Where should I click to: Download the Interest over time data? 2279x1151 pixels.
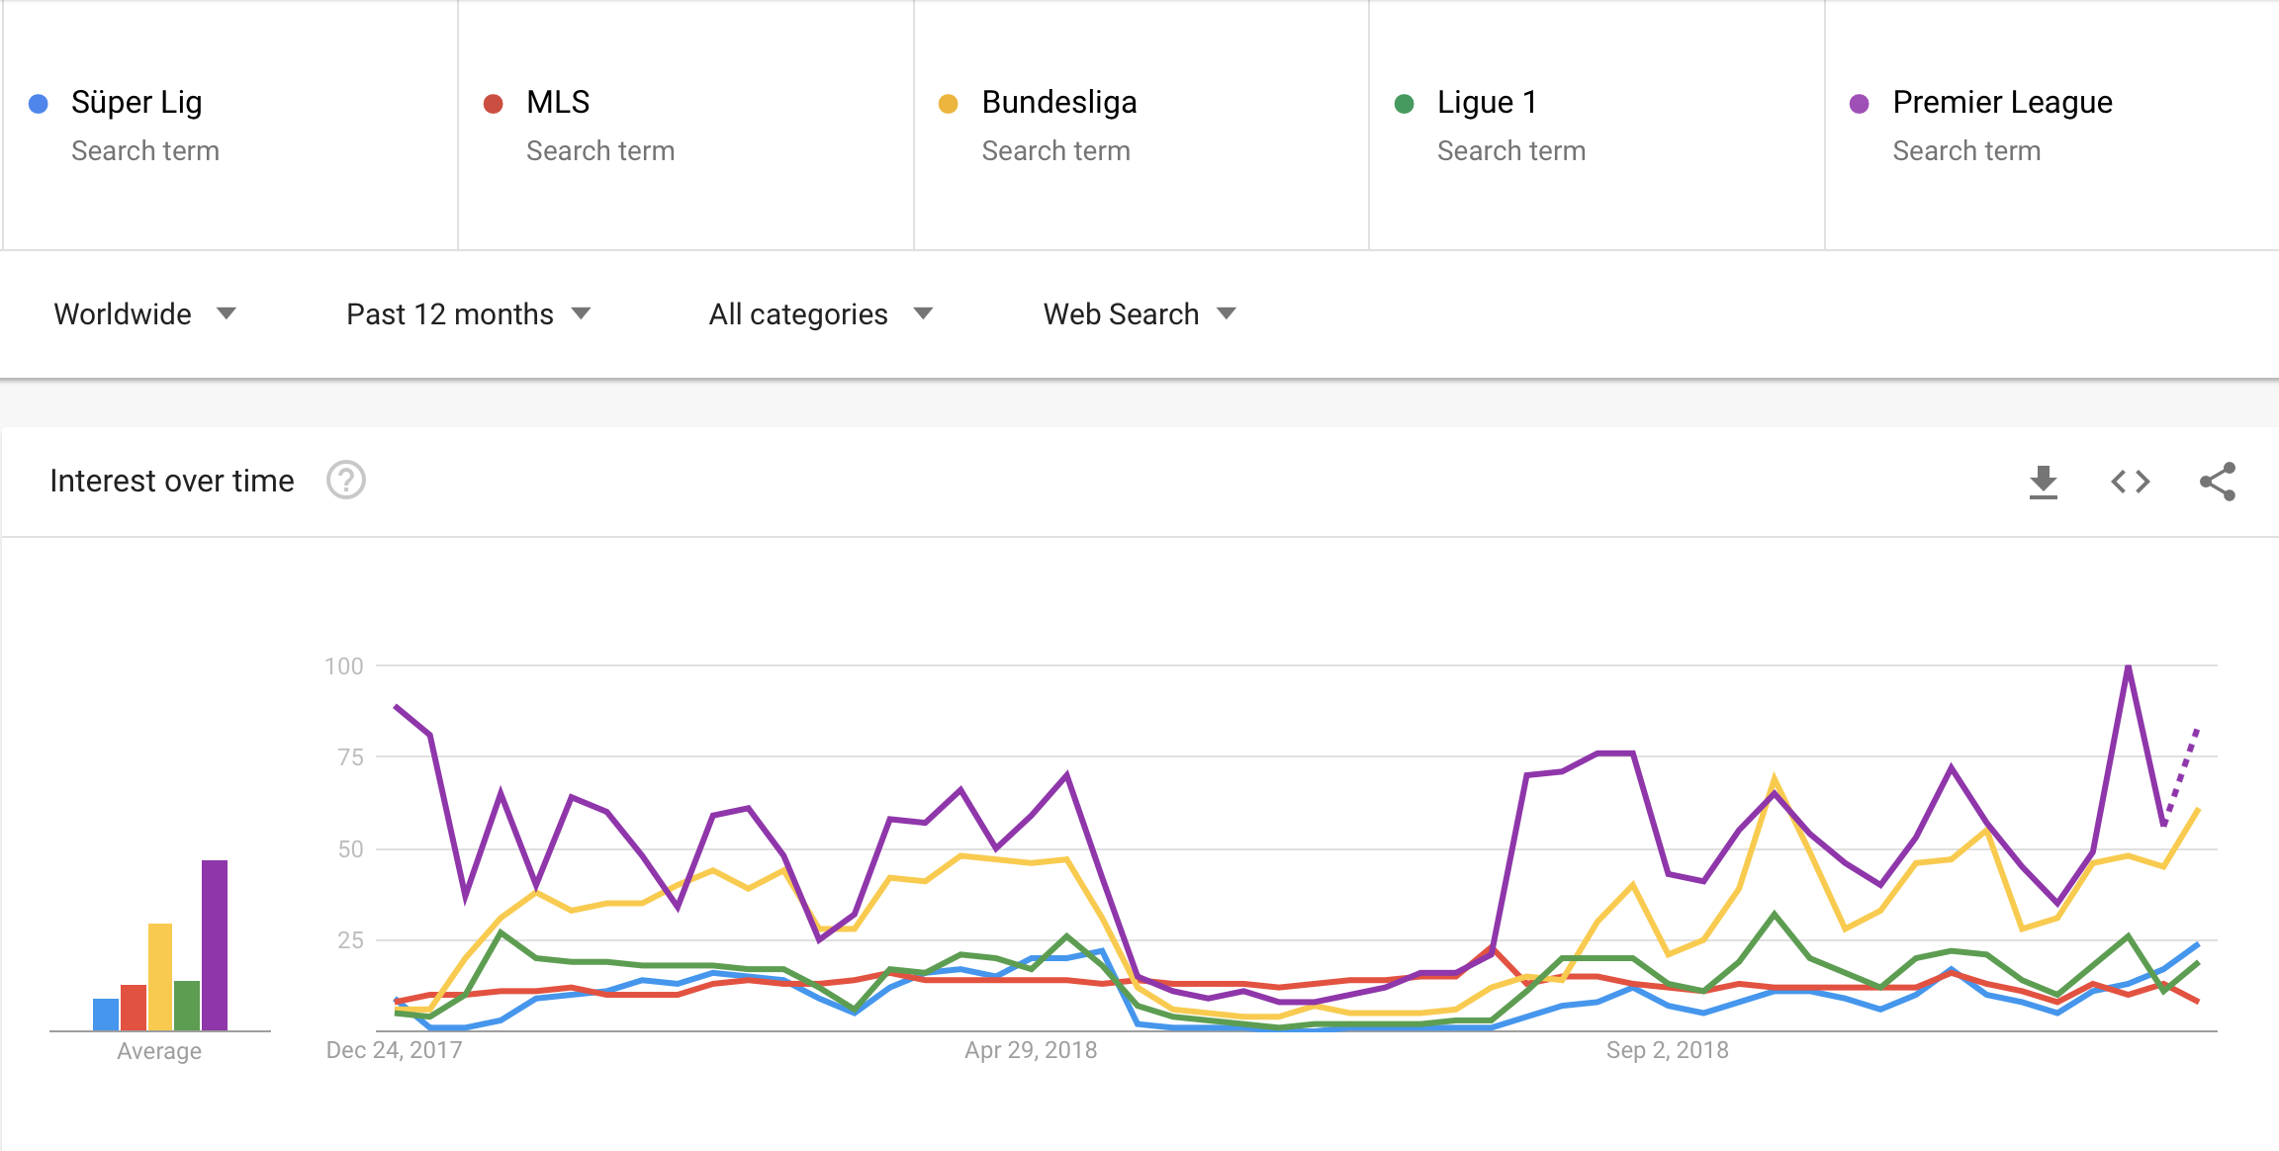pos(2043,482)
